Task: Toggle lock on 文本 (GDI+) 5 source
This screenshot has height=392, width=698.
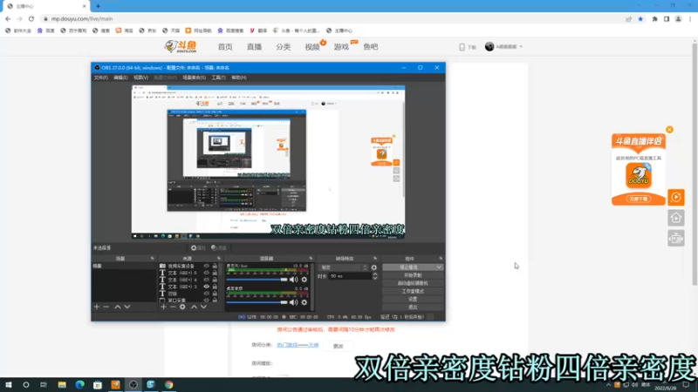Action: pyautogui.click(x=215, y=273)
